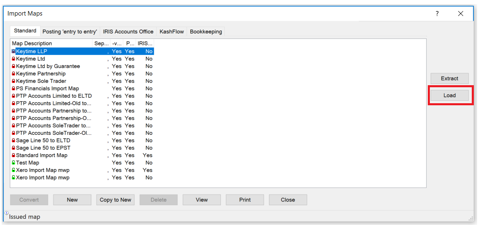Click the help question mark in title bar
The height and width of the screenshot is (231, 480).
click(x=437, y=14)
